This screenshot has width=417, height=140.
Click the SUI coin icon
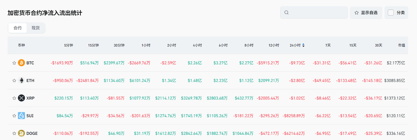coord(22,115)
